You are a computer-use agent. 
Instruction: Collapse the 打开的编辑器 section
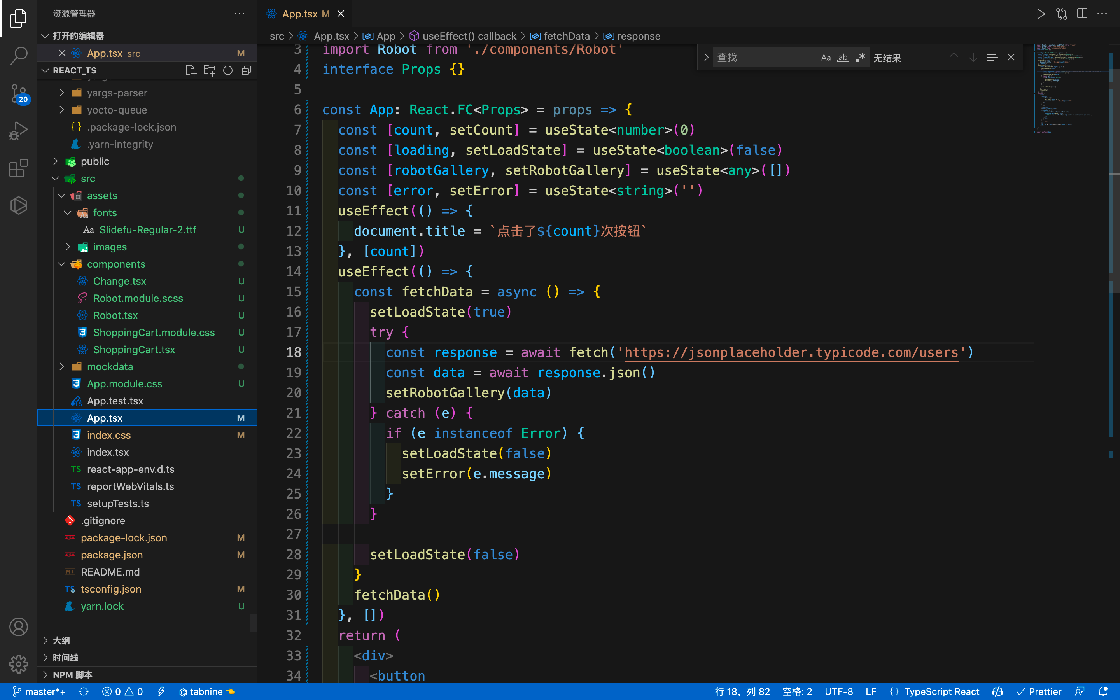tap(45, 36)
